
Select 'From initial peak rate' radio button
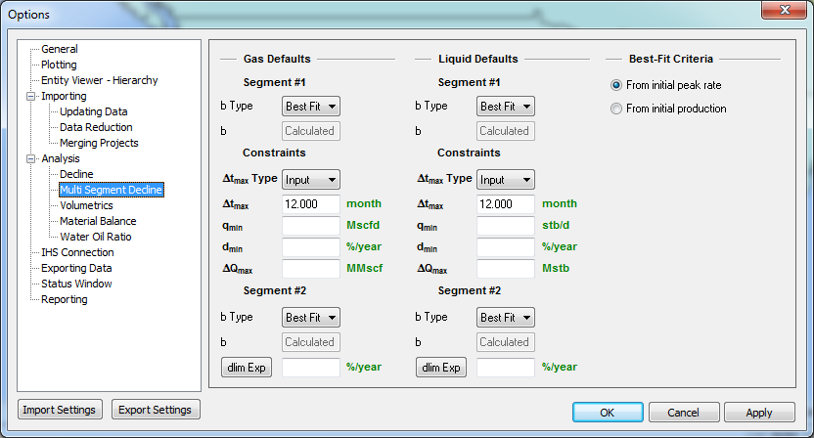tap(616, 85)
